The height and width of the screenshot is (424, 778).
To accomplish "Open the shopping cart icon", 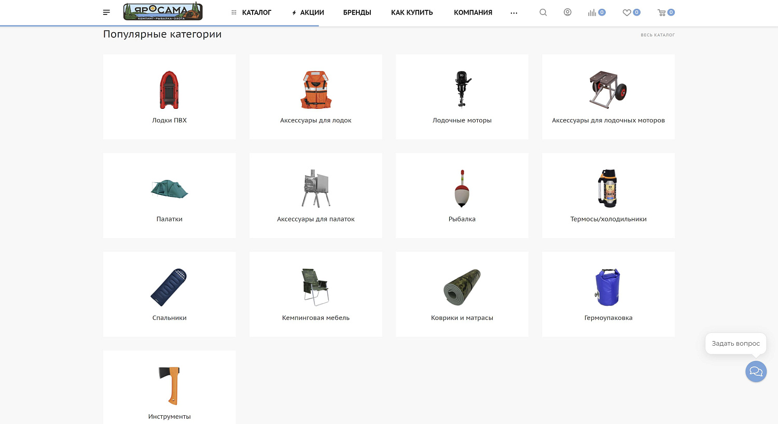I will pos(662,12).
